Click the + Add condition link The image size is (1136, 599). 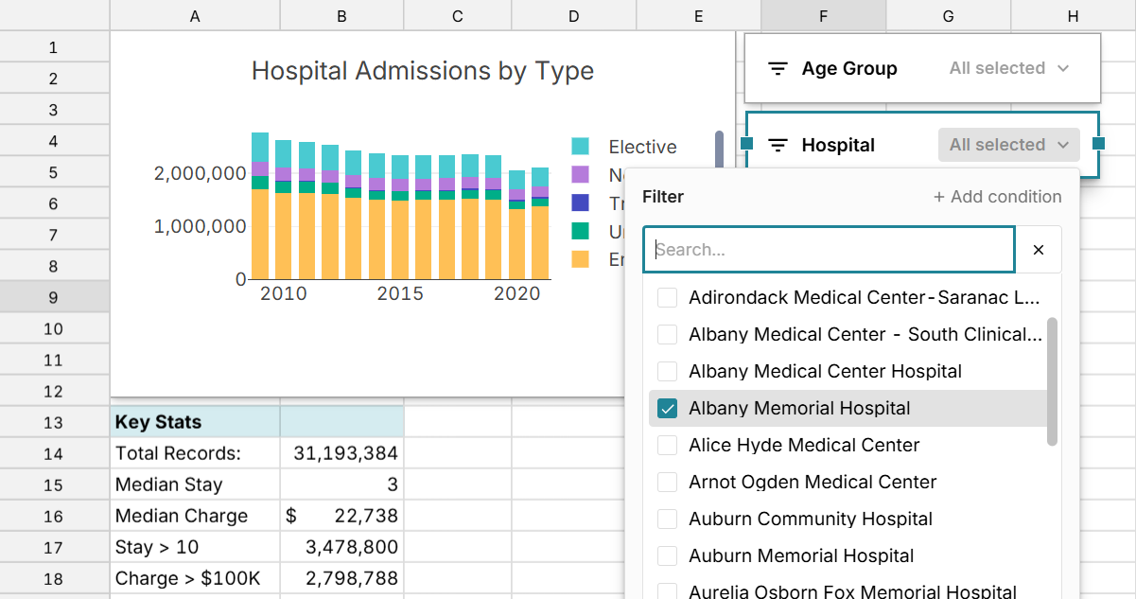pos(997,197)
